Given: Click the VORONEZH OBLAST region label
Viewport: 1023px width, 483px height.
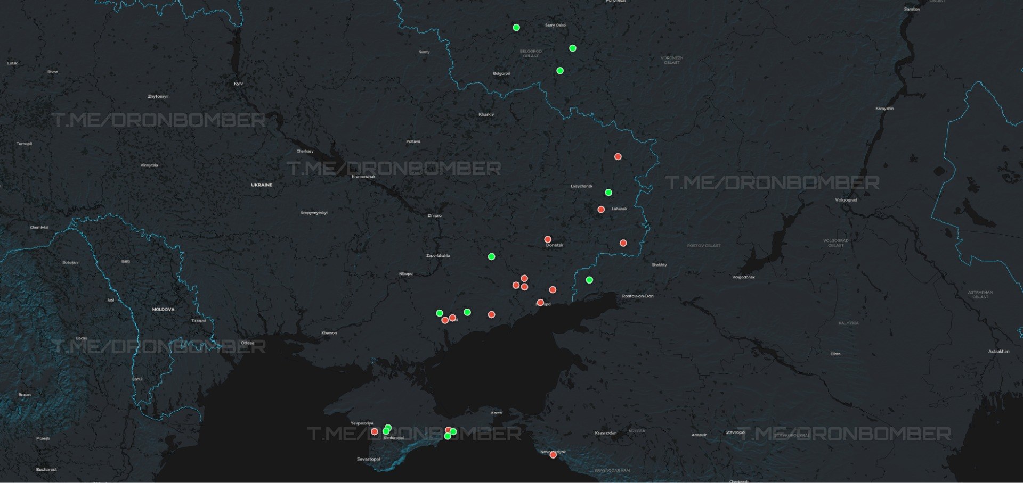Looking at the screenshot, I should click(672, 60).
